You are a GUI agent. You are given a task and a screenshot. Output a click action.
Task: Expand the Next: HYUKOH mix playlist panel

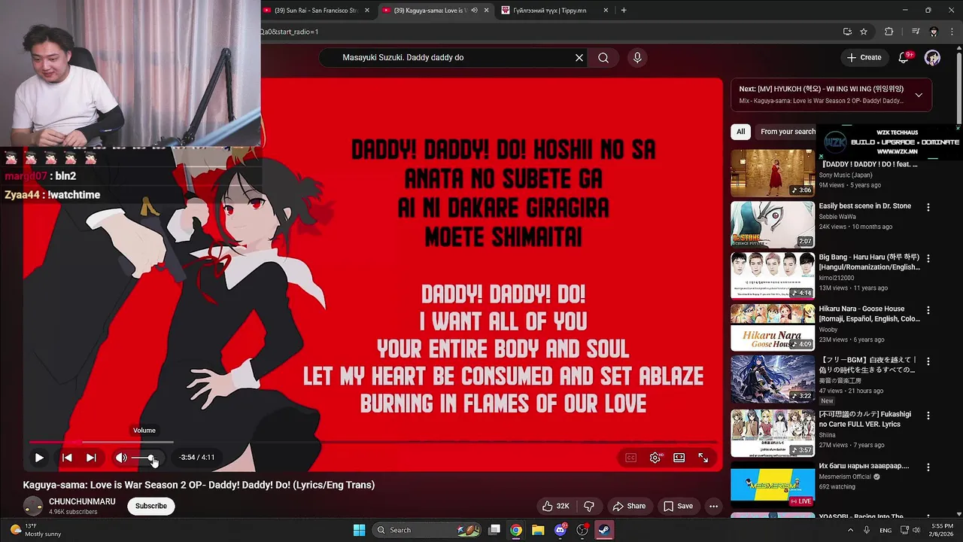[919, 95]
